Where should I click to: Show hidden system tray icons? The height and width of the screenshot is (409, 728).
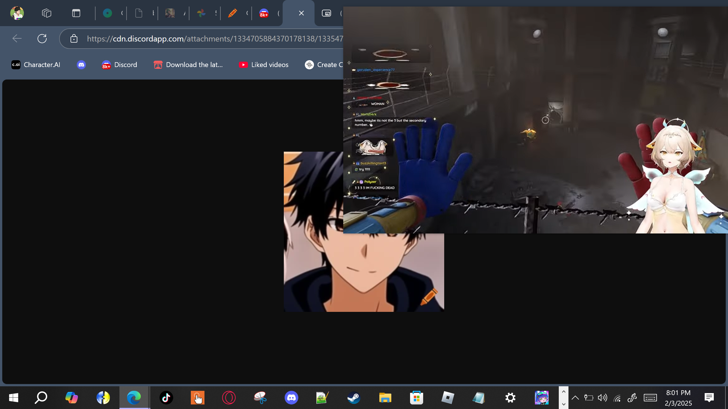click(x=575, y=398)
